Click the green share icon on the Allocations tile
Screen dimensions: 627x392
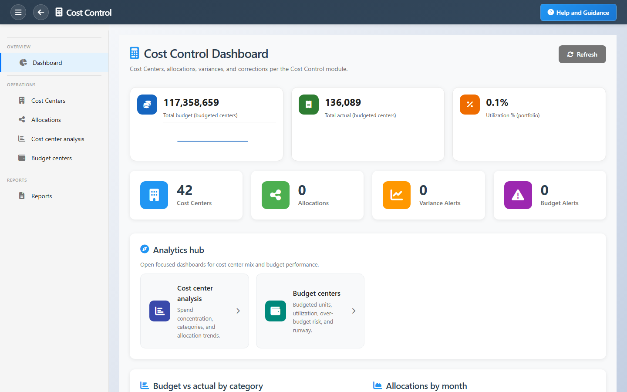[x=276, y=195]
